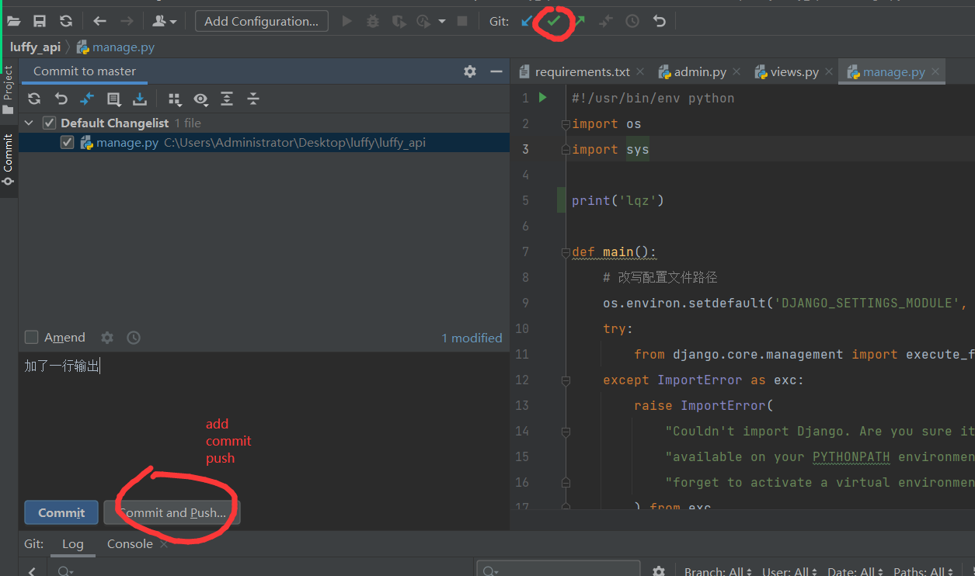975x576 pixels.
Task: Click Show Diff icon in Commit panel toolbar
Action: 87,99
